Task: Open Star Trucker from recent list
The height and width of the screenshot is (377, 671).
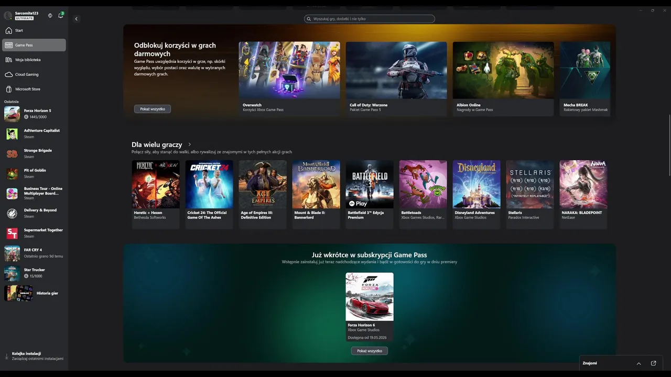Action: [34, 273]
